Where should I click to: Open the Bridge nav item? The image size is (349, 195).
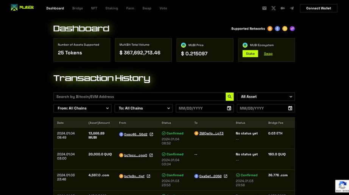tap(78, 8)
